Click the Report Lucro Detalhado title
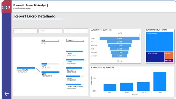Image resolution: width=176 pixels, height=99 pixels. coord(35,16)
